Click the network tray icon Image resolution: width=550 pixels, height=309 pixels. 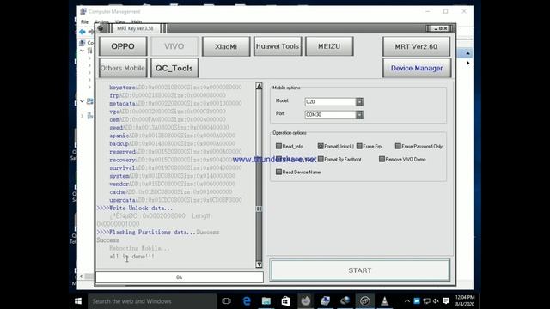(426, 301)
